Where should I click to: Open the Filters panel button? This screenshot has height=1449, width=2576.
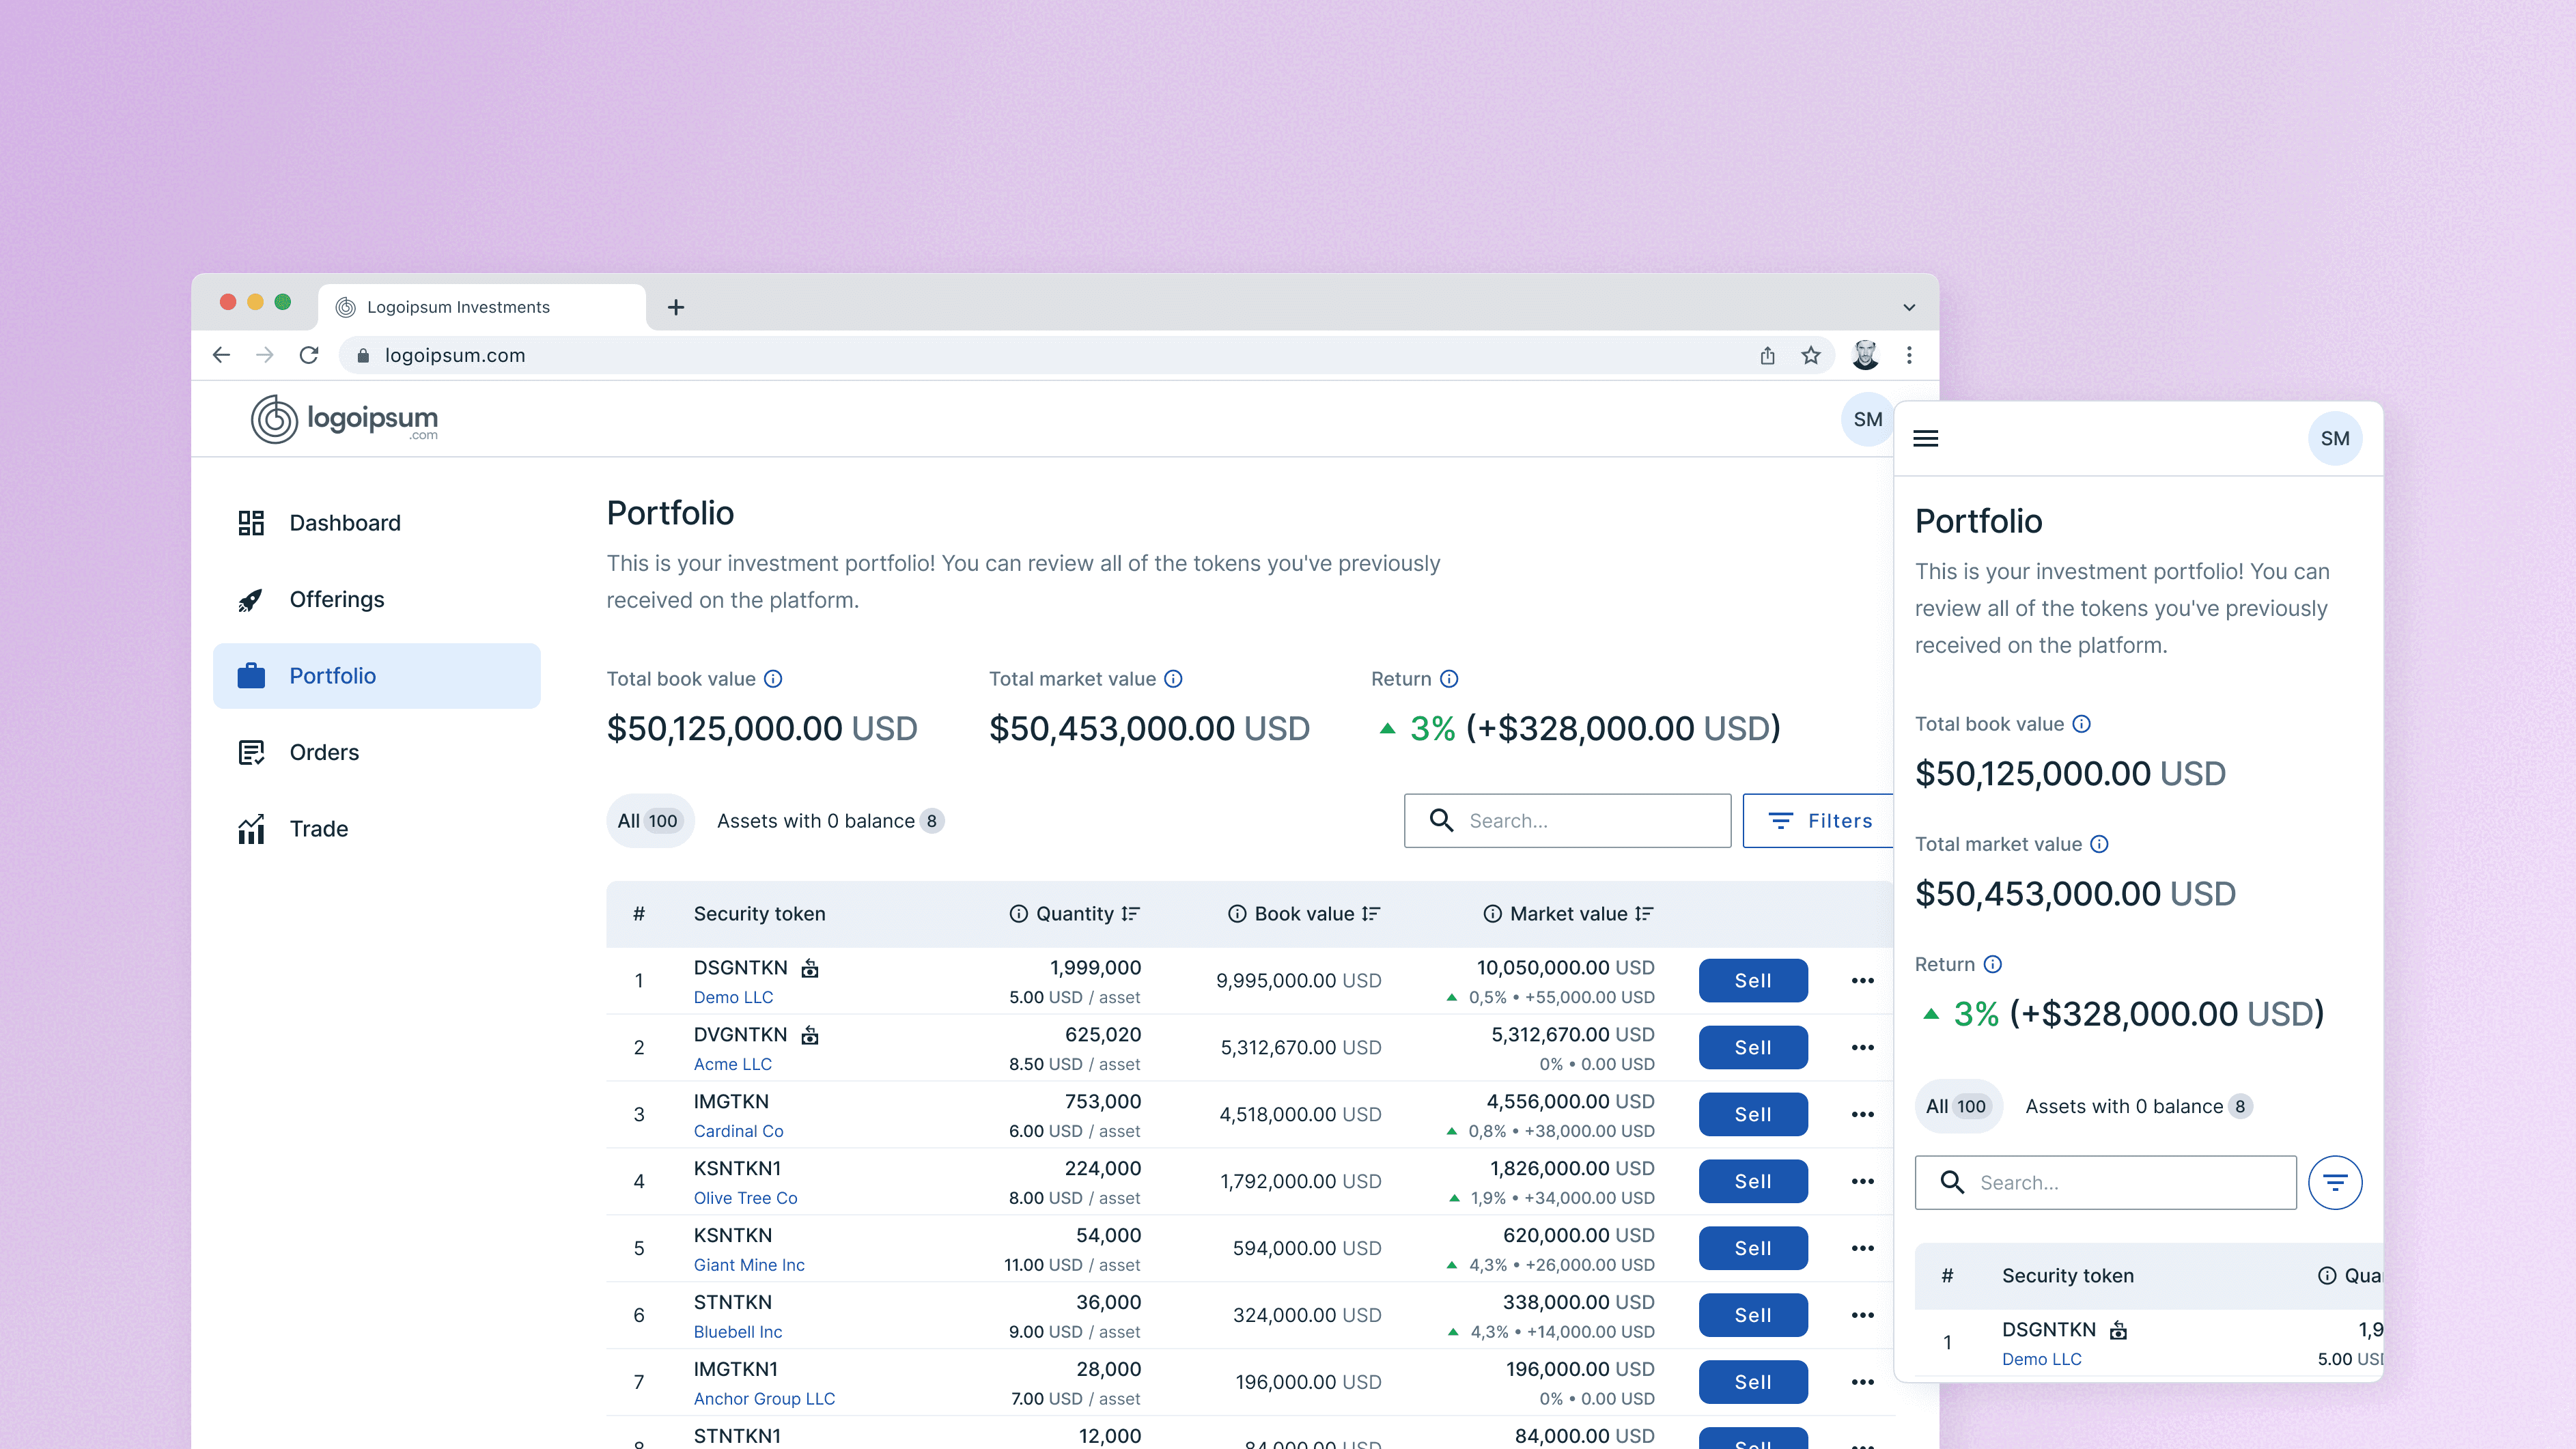tap(1819, 820)
